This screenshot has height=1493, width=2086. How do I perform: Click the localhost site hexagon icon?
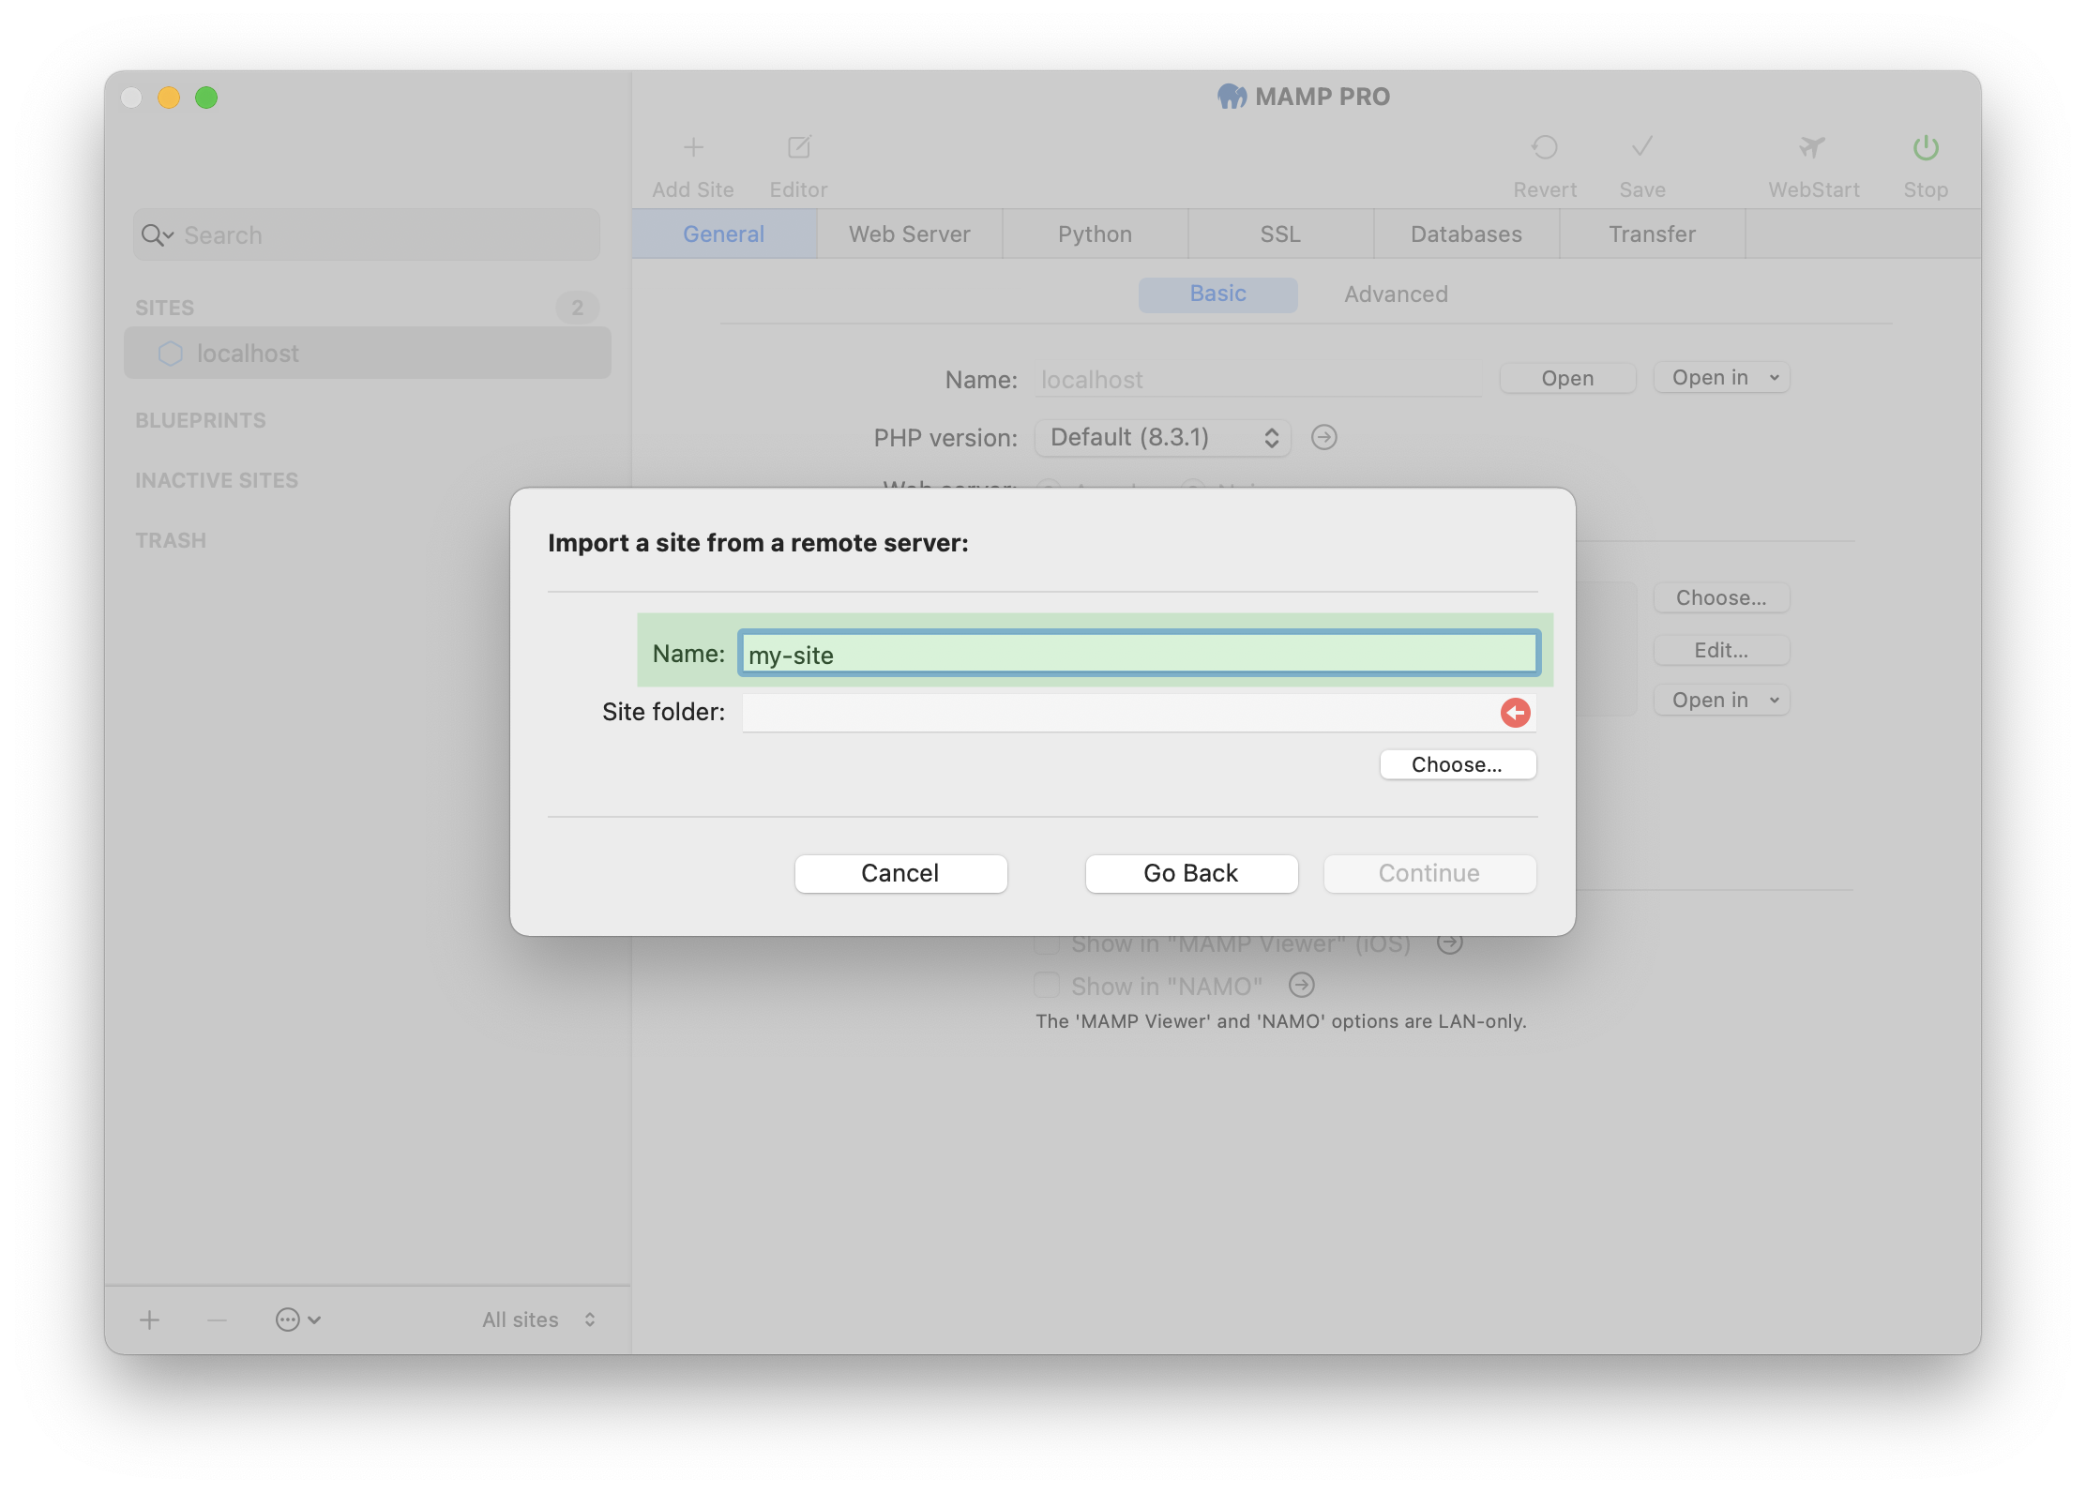(x=171, y=354)
